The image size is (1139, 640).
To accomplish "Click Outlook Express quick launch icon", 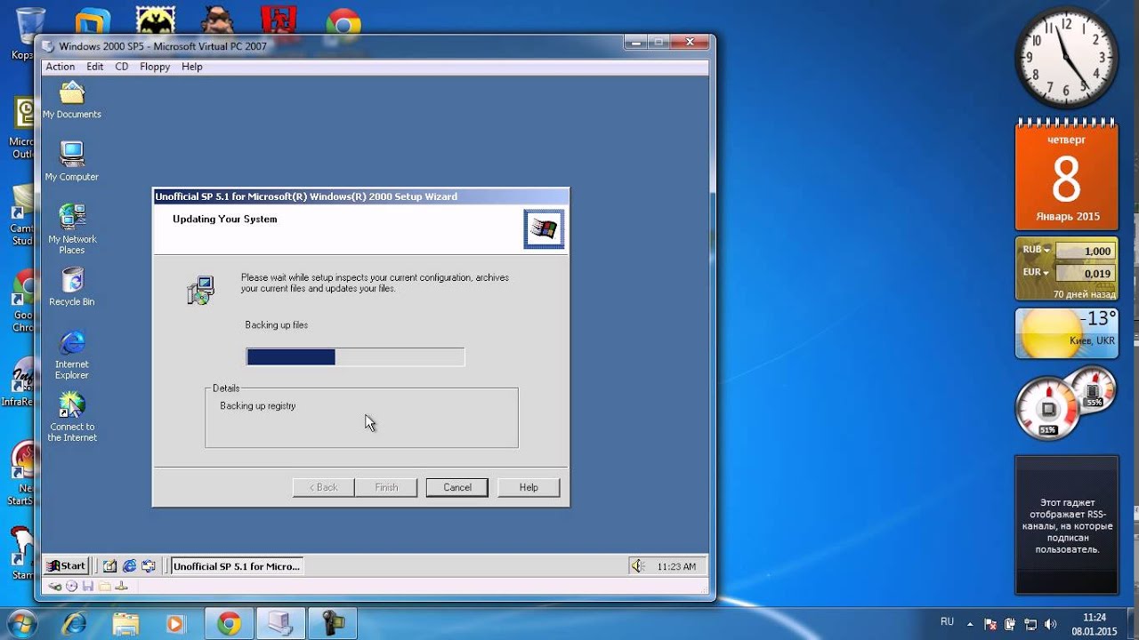I will click(149, 566).
